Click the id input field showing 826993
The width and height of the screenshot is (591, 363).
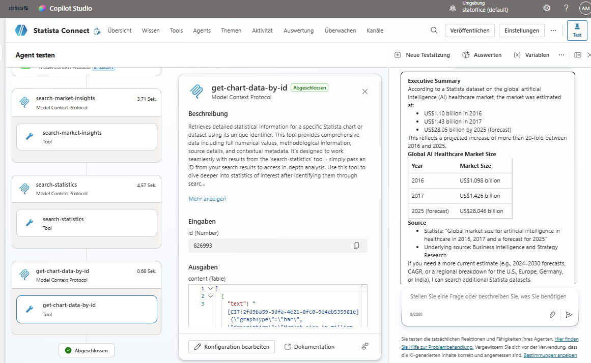click(x=278, y=246)
